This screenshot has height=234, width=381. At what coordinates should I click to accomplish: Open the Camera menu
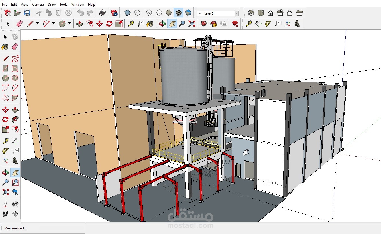(x=38, y=5)
